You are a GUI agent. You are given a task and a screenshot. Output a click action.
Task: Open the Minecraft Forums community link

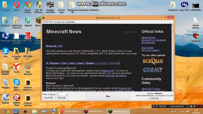click(151, 89)
